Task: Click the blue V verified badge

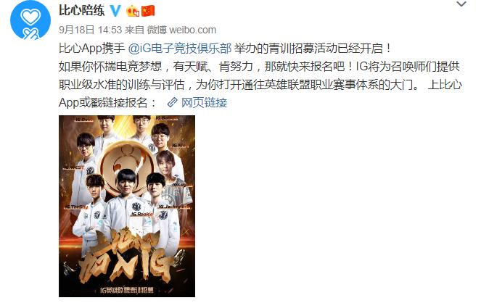Action: [x=115, y=11]
